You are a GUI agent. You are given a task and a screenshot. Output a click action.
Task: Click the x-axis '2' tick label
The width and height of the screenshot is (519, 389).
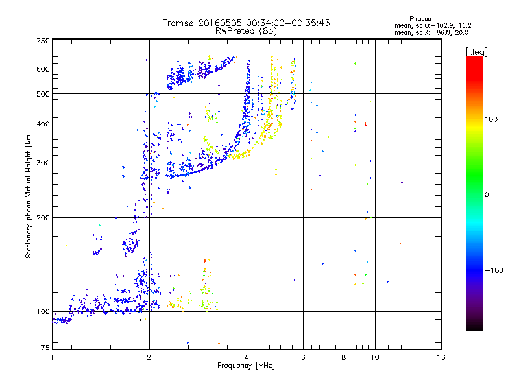(149, 357)
